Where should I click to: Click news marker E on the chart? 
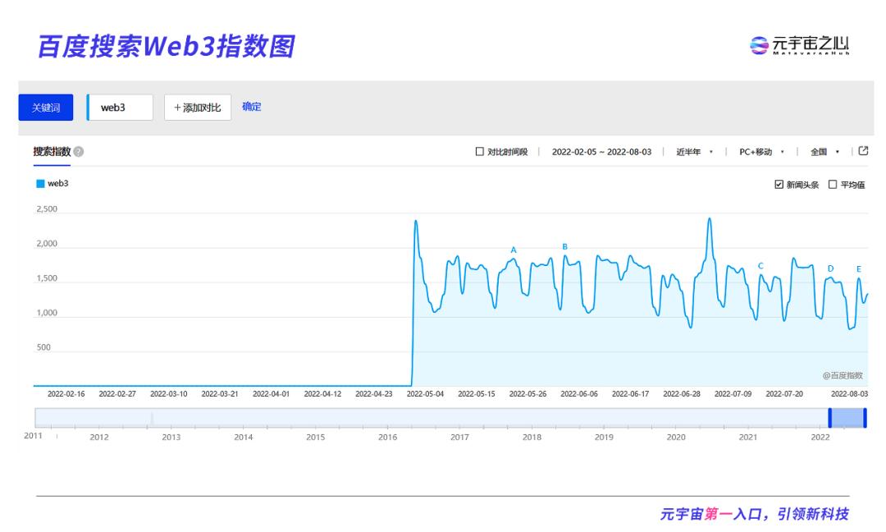[x=859, y=269]
